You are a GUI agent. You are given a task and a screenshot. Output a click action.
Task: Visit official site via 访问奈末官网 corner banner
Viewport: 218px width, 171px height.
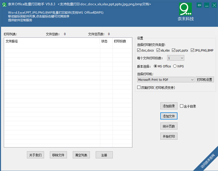click(207, 161)
